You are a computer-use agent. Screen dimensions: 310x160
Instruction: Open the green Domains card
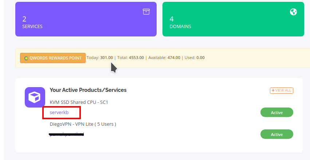[233, 19]
